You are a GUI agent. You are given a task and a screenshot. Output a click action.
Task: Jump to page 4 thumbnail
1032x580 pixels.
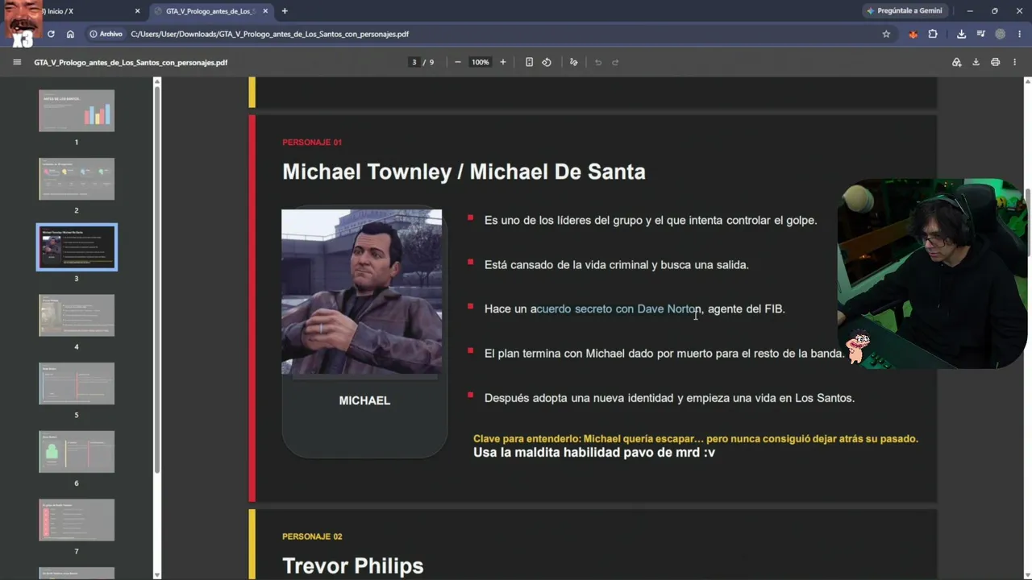[x=77, y=315]
